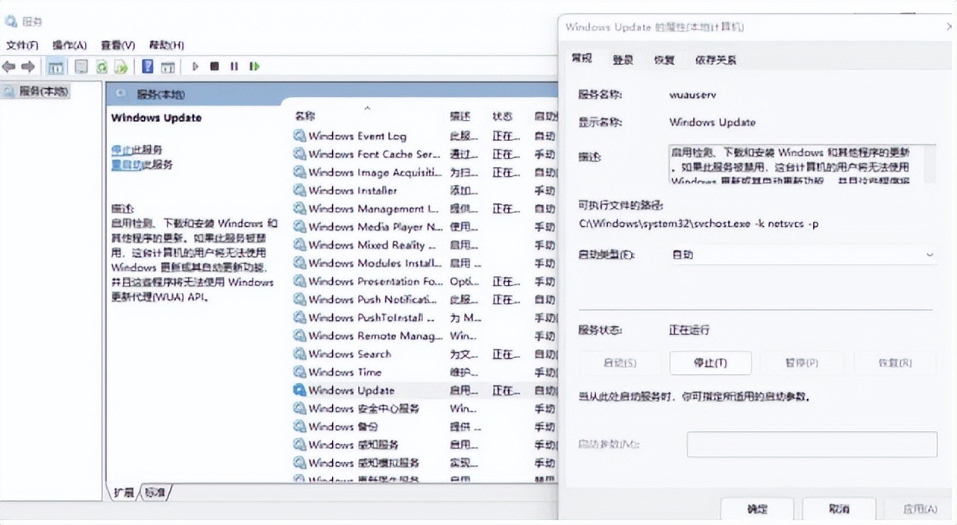Image resolution: width=957 pixels, height=525 pixels.
Task: Sort services by the 描述 column header
Action: pos(460,116)
